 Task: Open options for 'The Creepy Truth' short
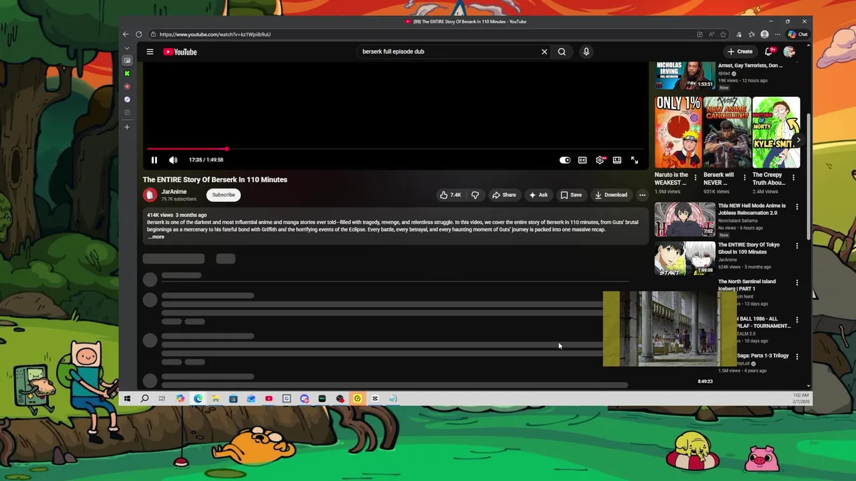[793, 178]
